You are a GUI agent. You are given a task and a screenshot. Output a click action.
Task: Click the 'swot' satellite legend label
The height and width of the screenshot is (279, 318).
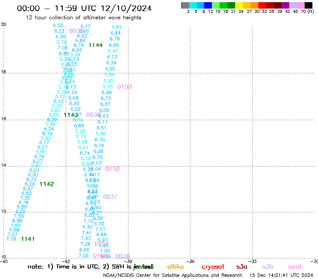pos(294,267)
